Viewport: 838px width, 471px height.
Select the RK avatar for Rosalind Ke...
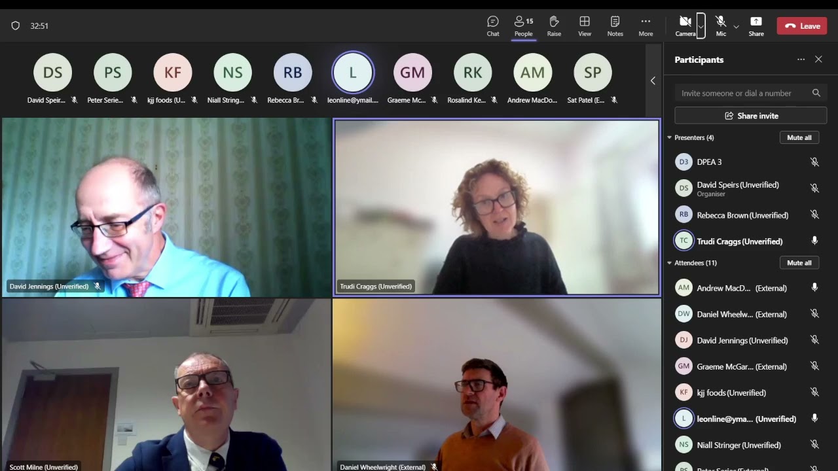[x=473, y=72]
